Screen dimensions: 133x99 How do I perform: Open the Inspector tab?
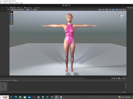tap(130, 8)
